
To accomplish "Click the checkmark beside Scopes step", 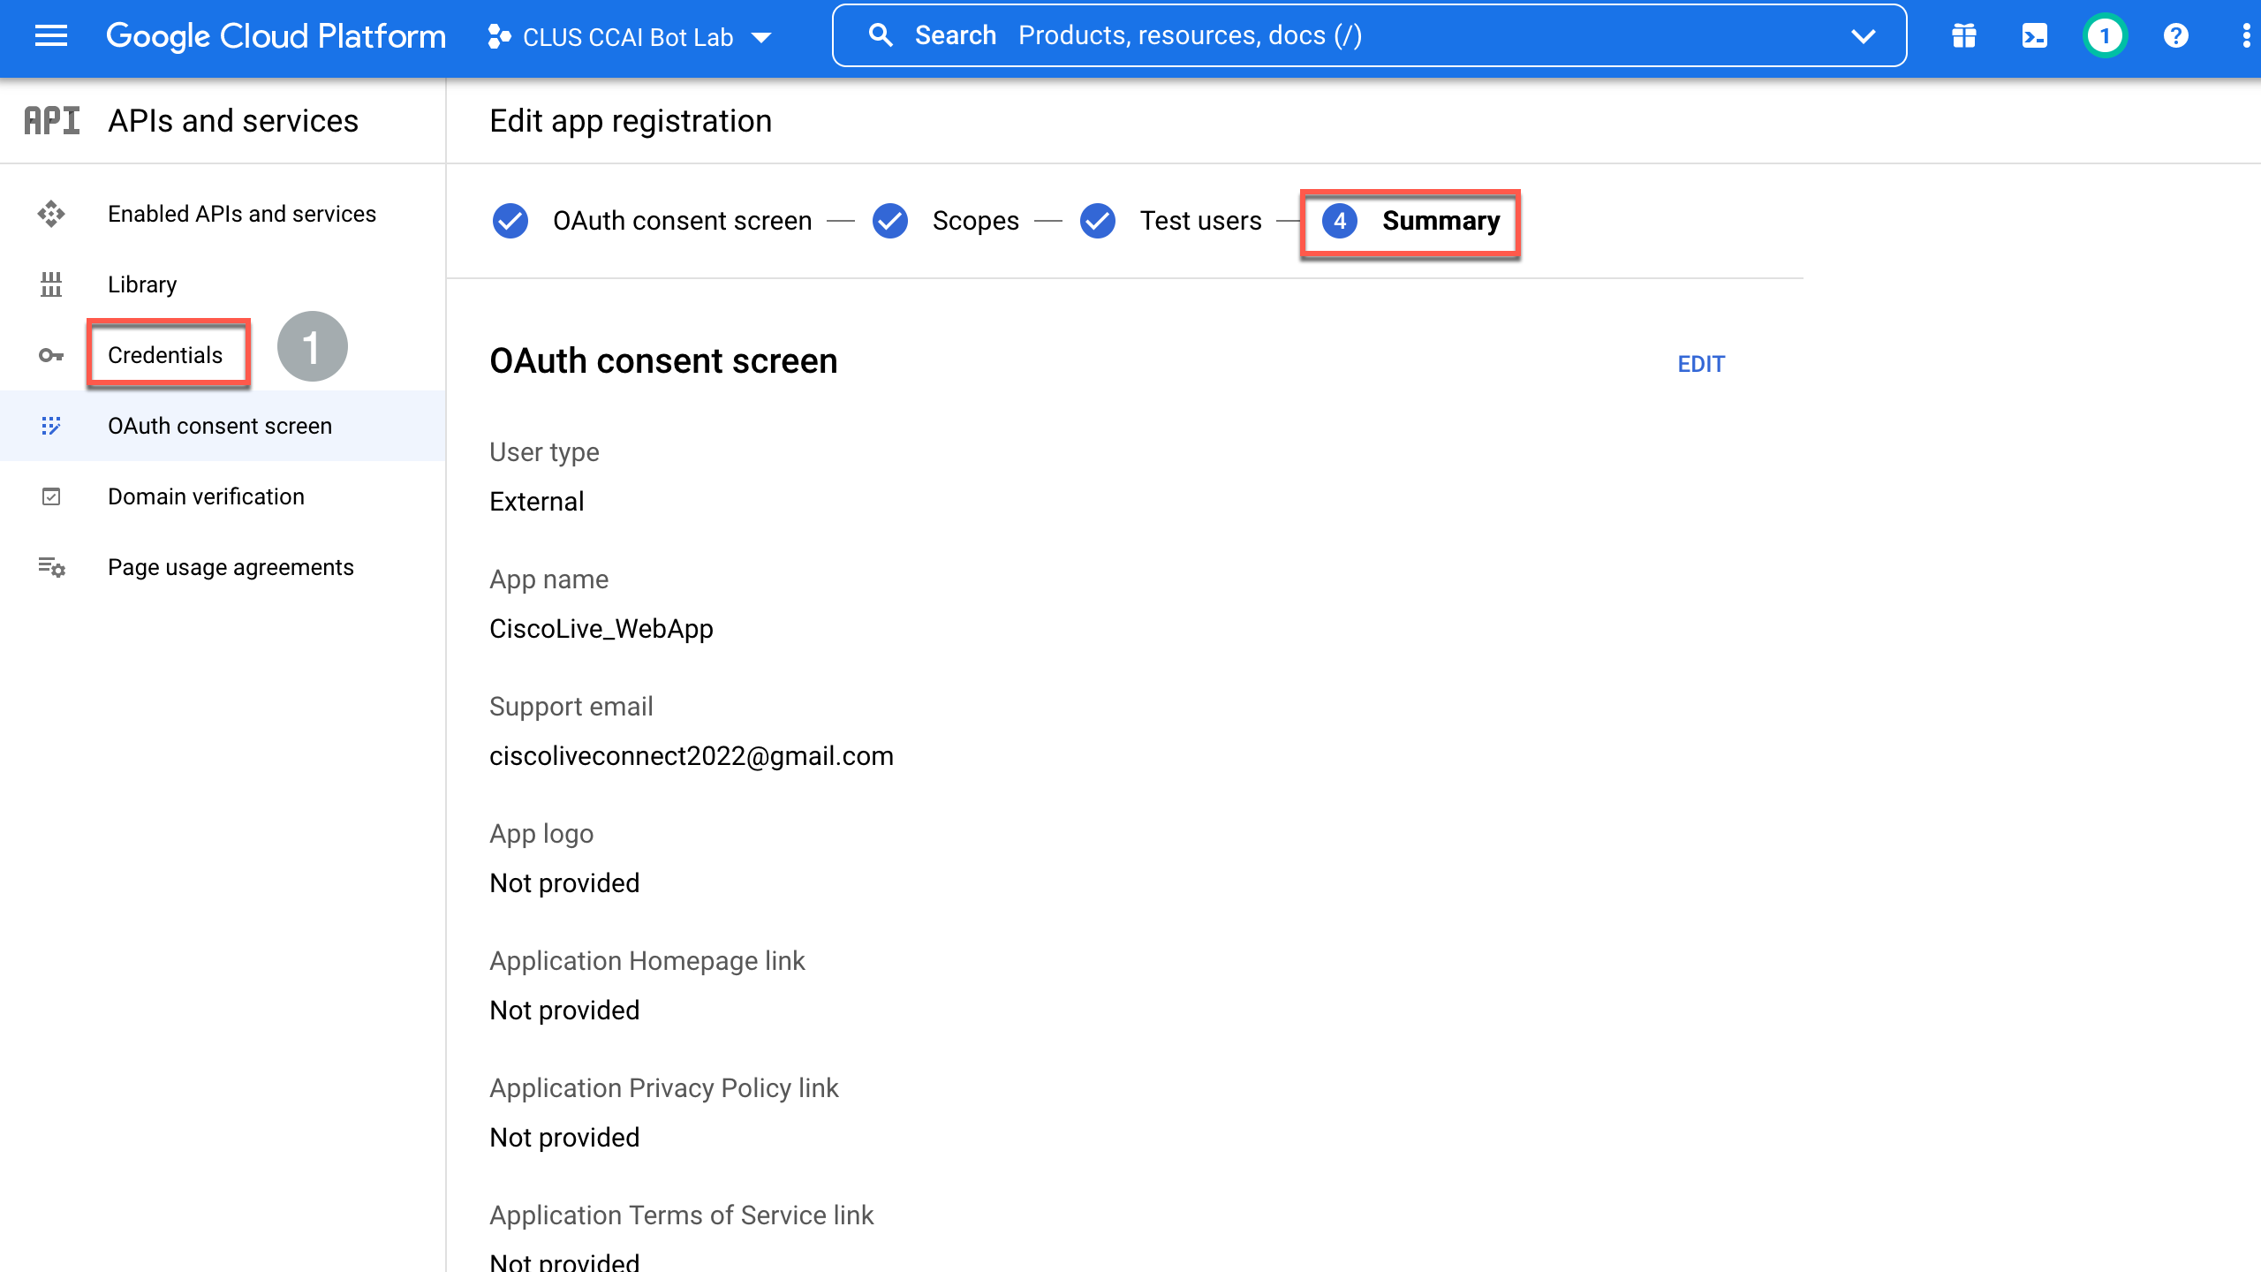I will tap(890, 221).
